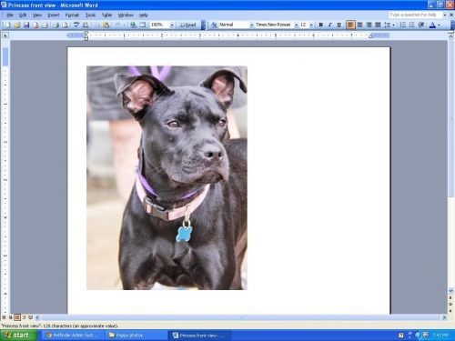
Task: Toggle Bold formatting
Action: (320, 25)
